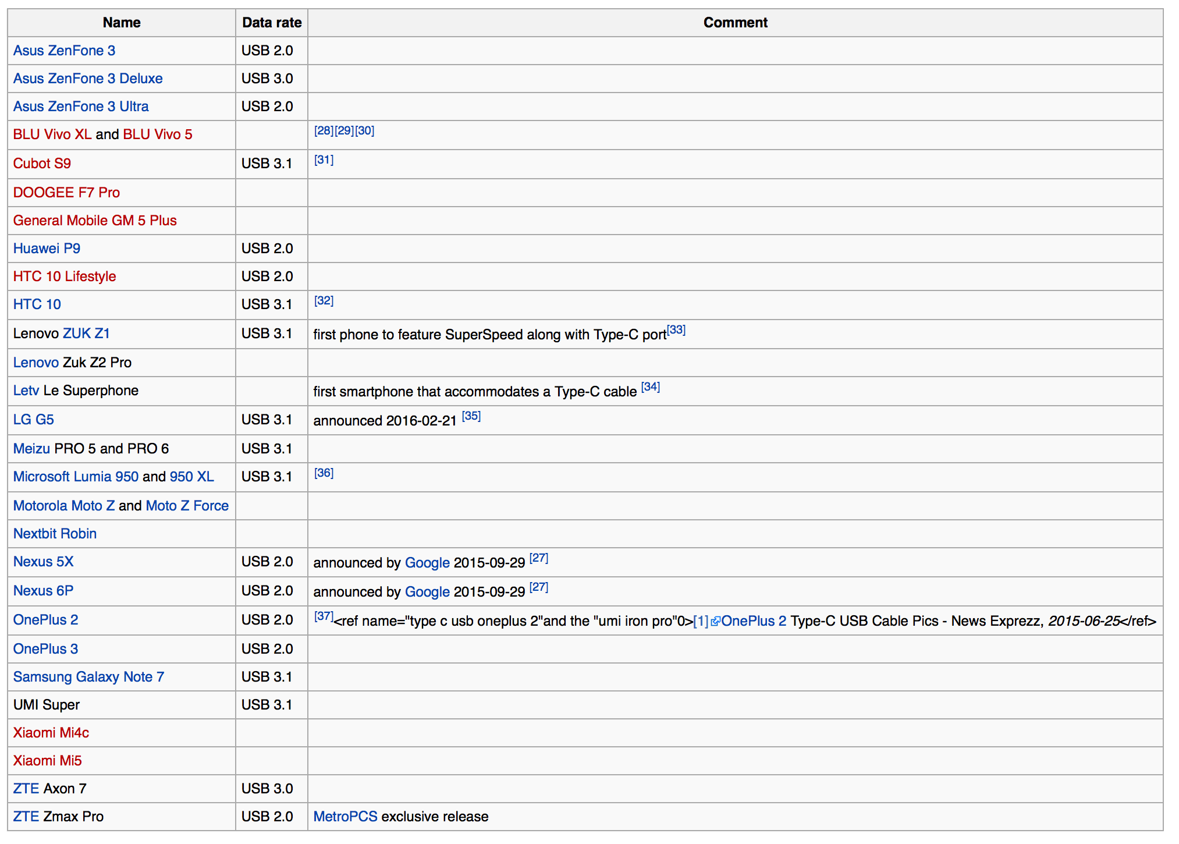Click the BLU Vivo 5 red link
The image size is (1179, 844).
(158, 134)
